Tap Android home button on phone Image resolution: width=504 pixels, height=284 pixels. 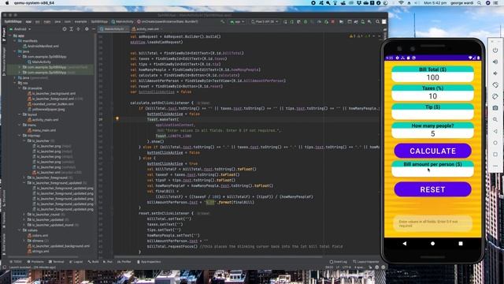432,244
